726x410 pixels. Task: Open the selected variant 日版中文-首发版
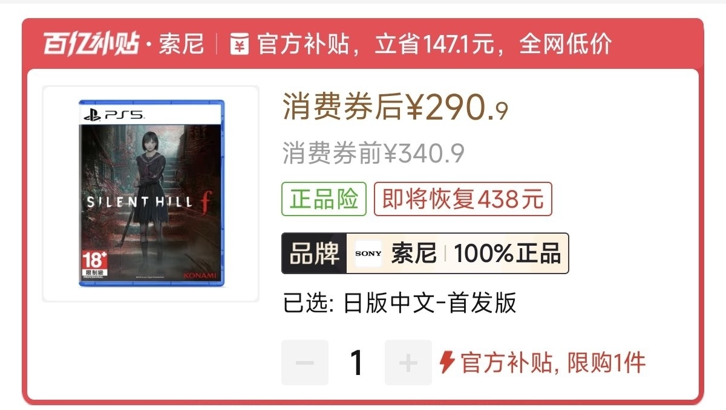pyautogui.click(x=400, y=303)
